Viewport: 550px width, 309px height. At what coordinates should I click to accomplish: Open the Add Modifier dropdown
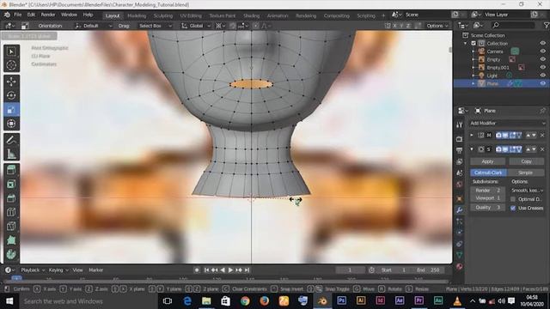pyautogui.click(x=508, y=124)
